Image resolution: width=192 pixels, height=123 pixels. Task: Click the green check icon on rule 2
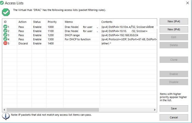pos(5,31)
